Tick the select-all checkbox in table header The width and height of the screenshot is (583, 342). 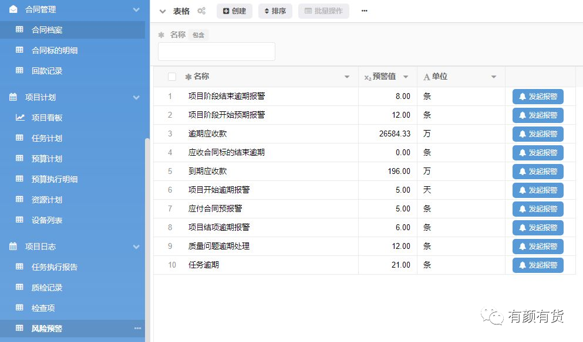tap(172, 77)
